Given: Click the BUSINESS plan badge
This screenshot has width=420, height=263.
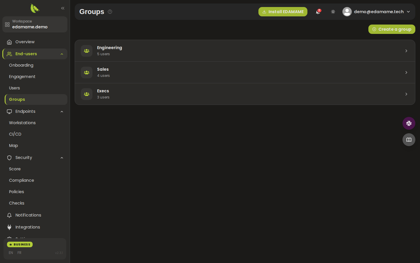Looking at the screenshot, I should [20, 244].
